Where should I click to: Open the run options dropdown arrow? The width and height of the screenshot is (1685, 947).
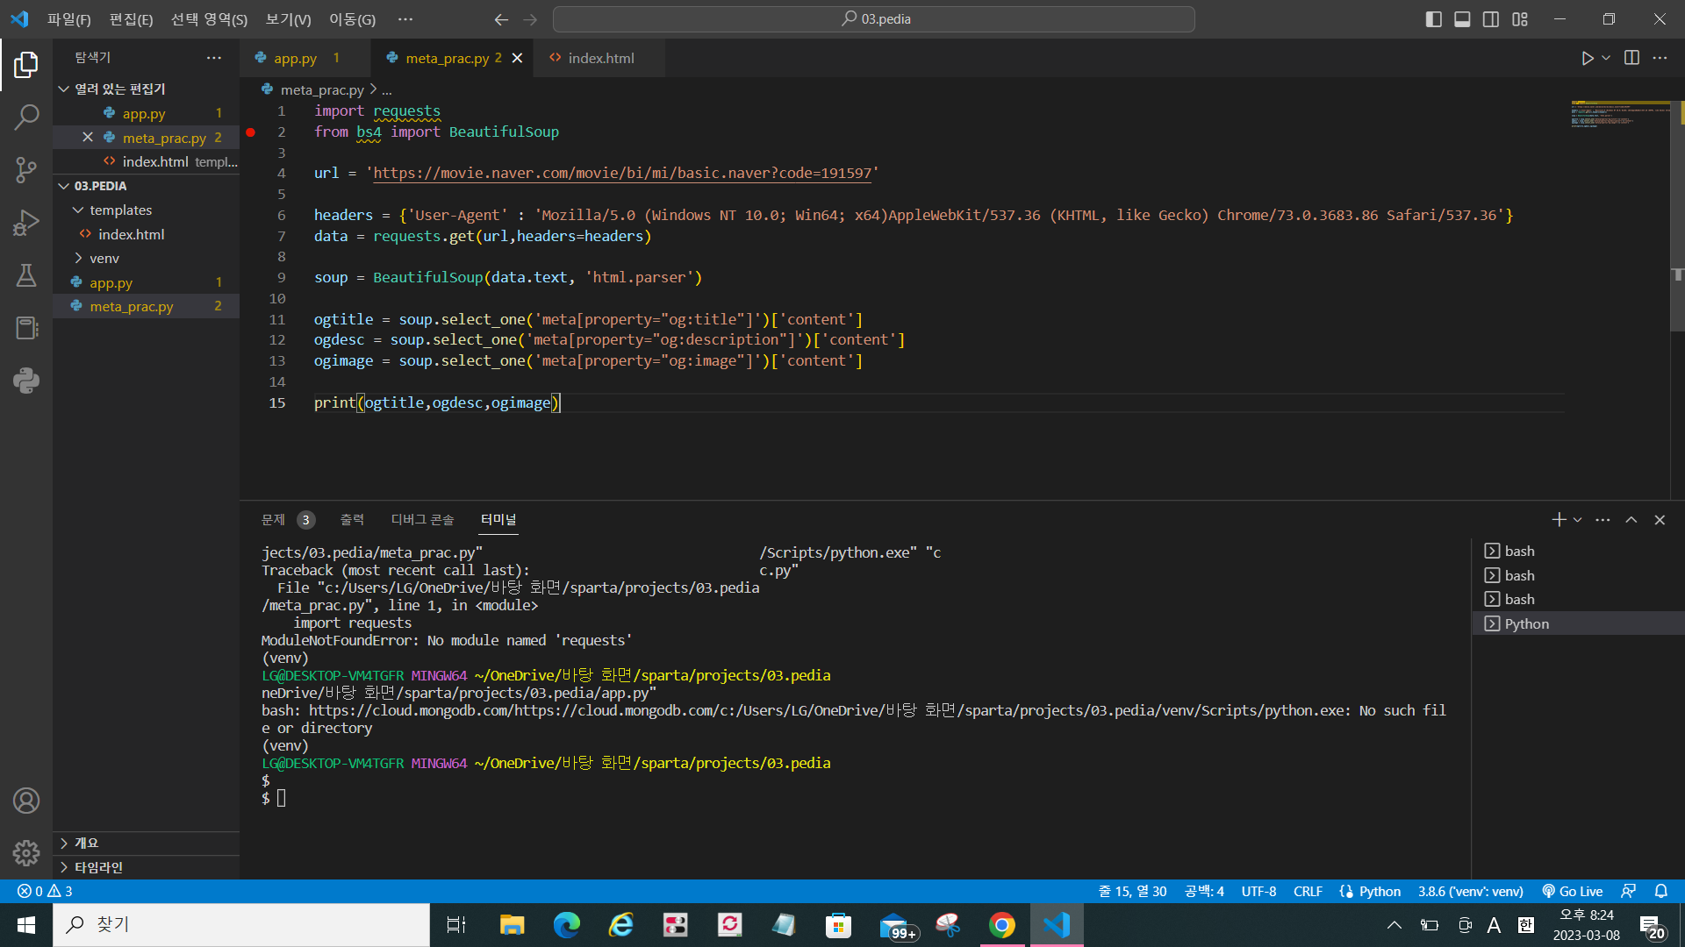1606,58
